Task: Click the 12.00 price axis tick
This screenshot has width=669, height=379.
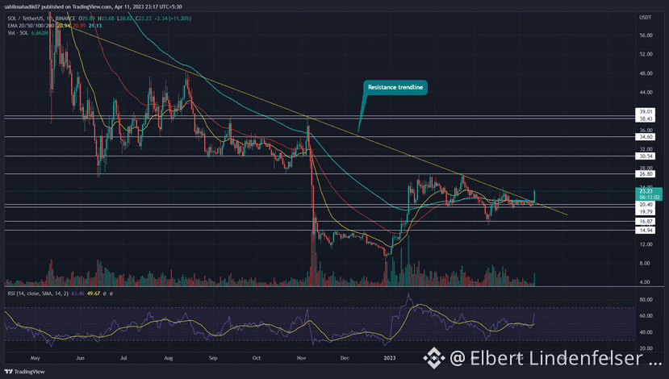Action: click(646, 244)
